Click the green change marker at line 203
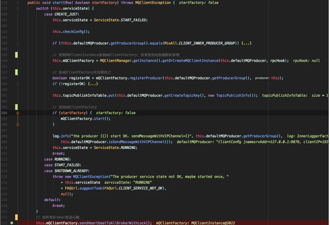This screenshot has width=330, height=225. pos(16,107)
